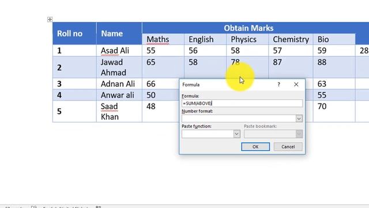Viewport: 369px width, 208px height.
Task: Click roll number 5 cell
Action: (x=74, y=112)
